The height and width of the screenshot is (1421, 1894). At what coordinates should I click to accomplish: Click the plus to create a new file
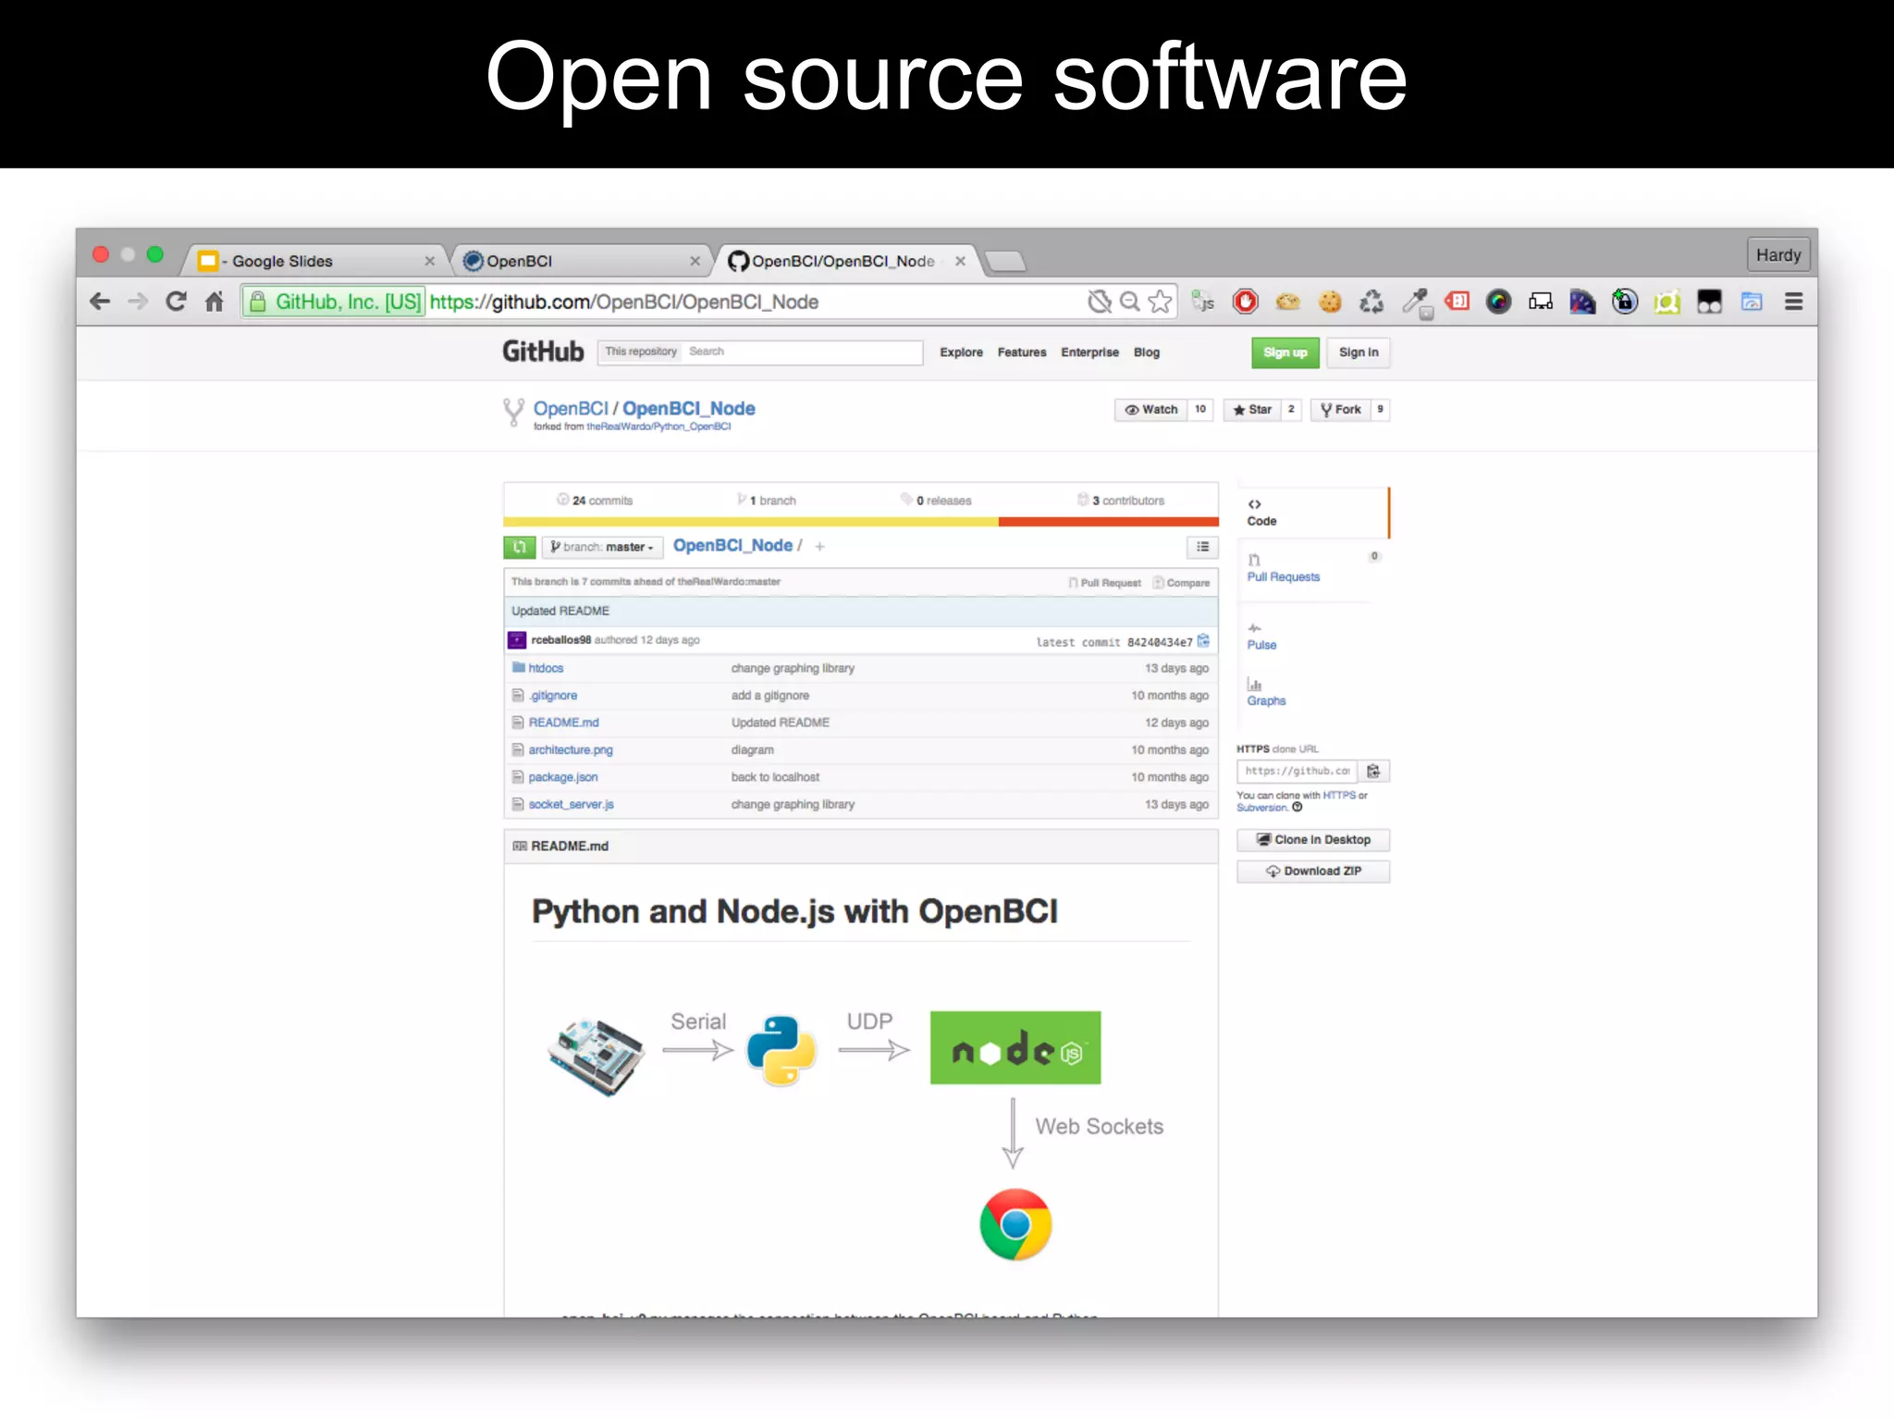(819, 547)
